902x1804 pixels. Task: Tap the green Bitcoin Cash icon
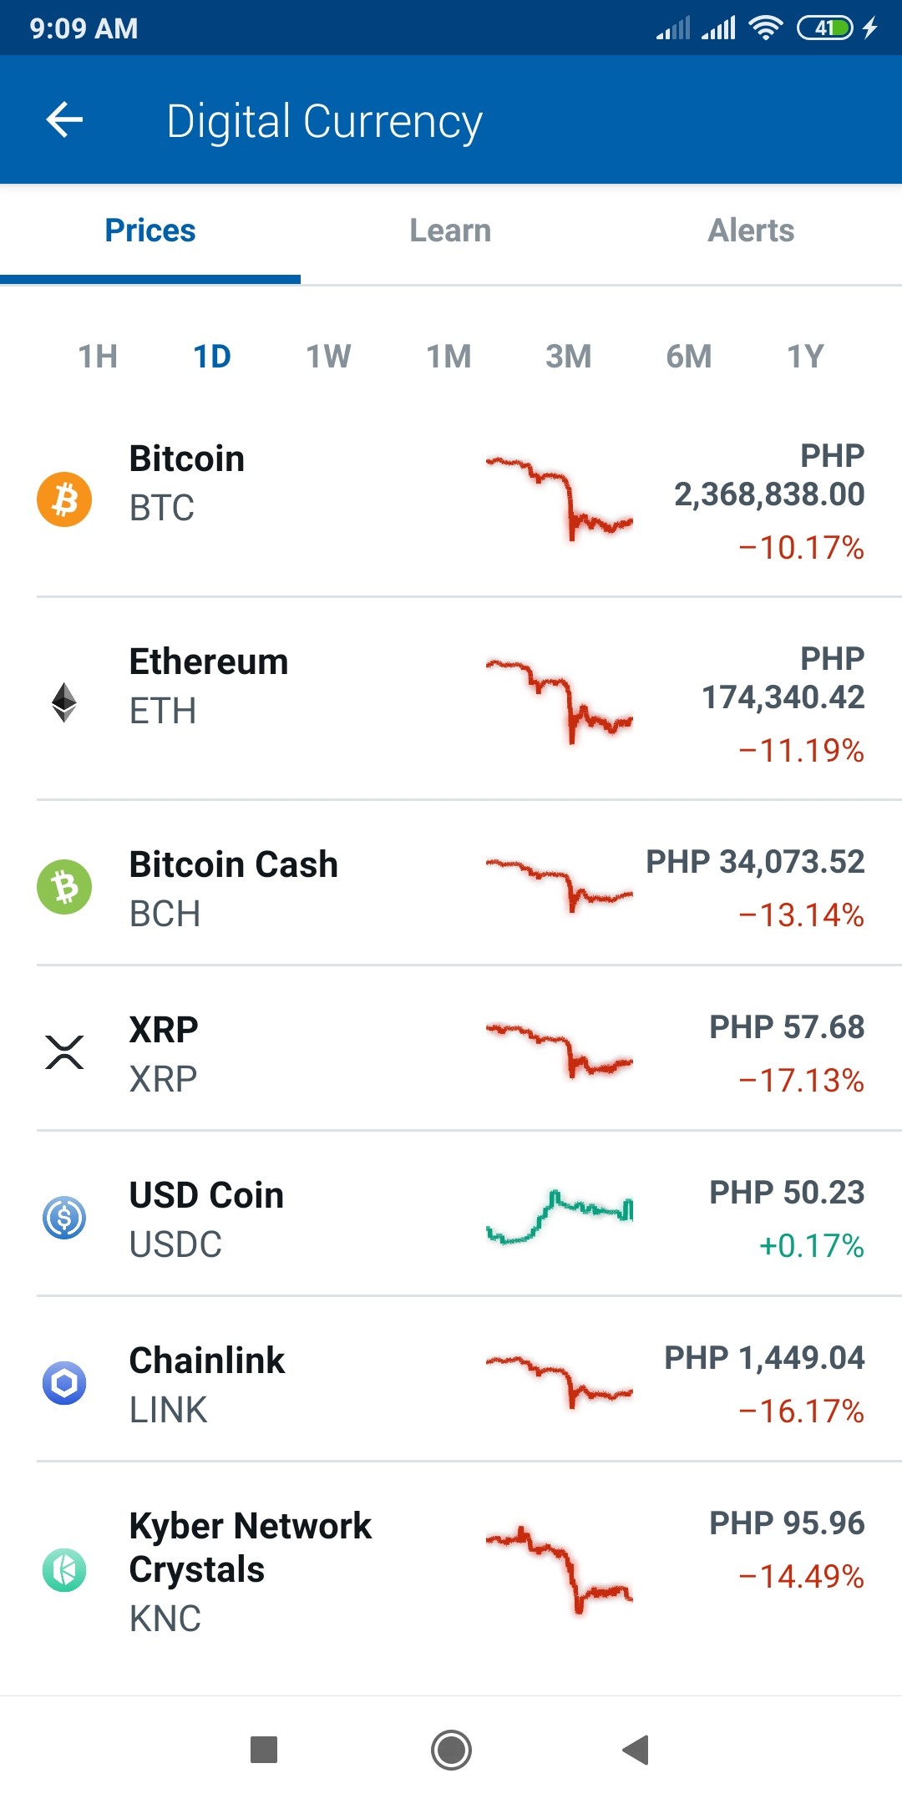point(64,887)
